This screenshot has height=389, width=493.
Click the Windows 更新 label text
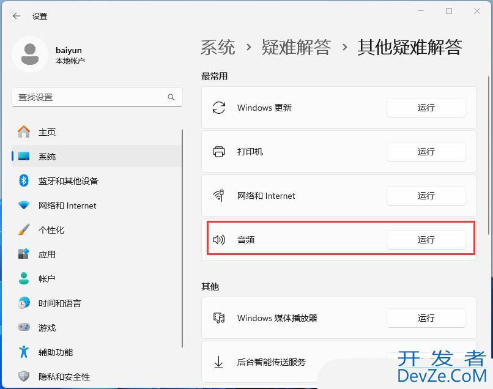[264, 108]
